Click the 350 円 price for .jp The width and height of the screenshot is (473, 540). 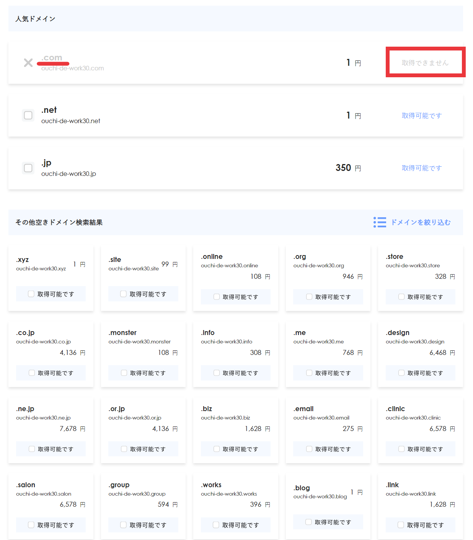click(x=348, y=168)
